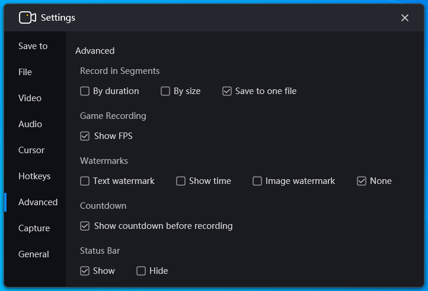428x291 pixels.
Task: Enable the Text watermark checkbox
Action: coord(85,181)
